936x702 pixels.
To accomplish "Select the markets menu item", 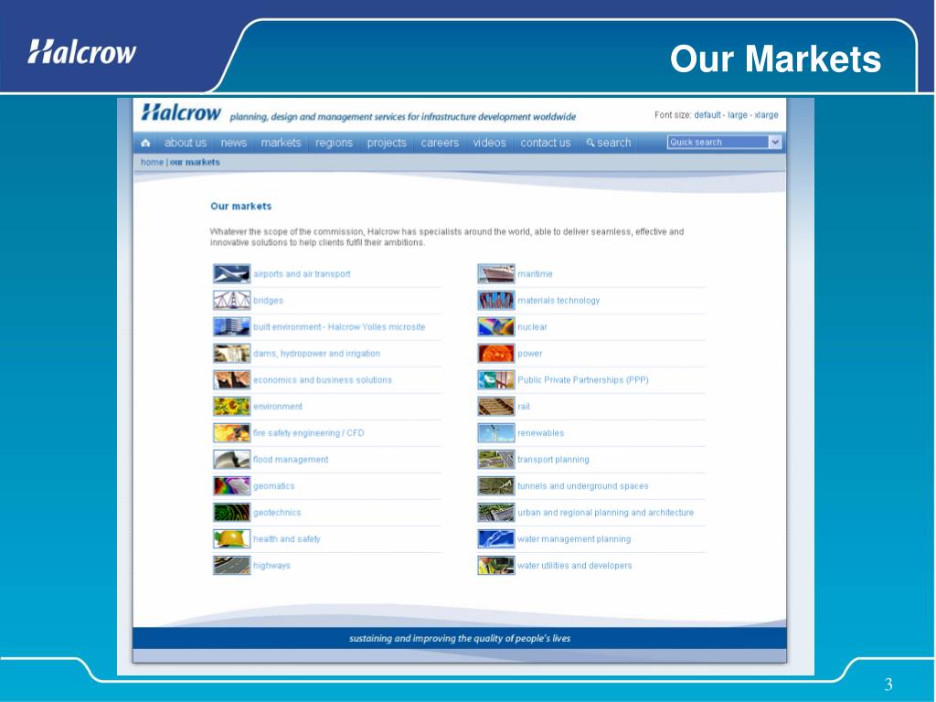I will 282,143.
